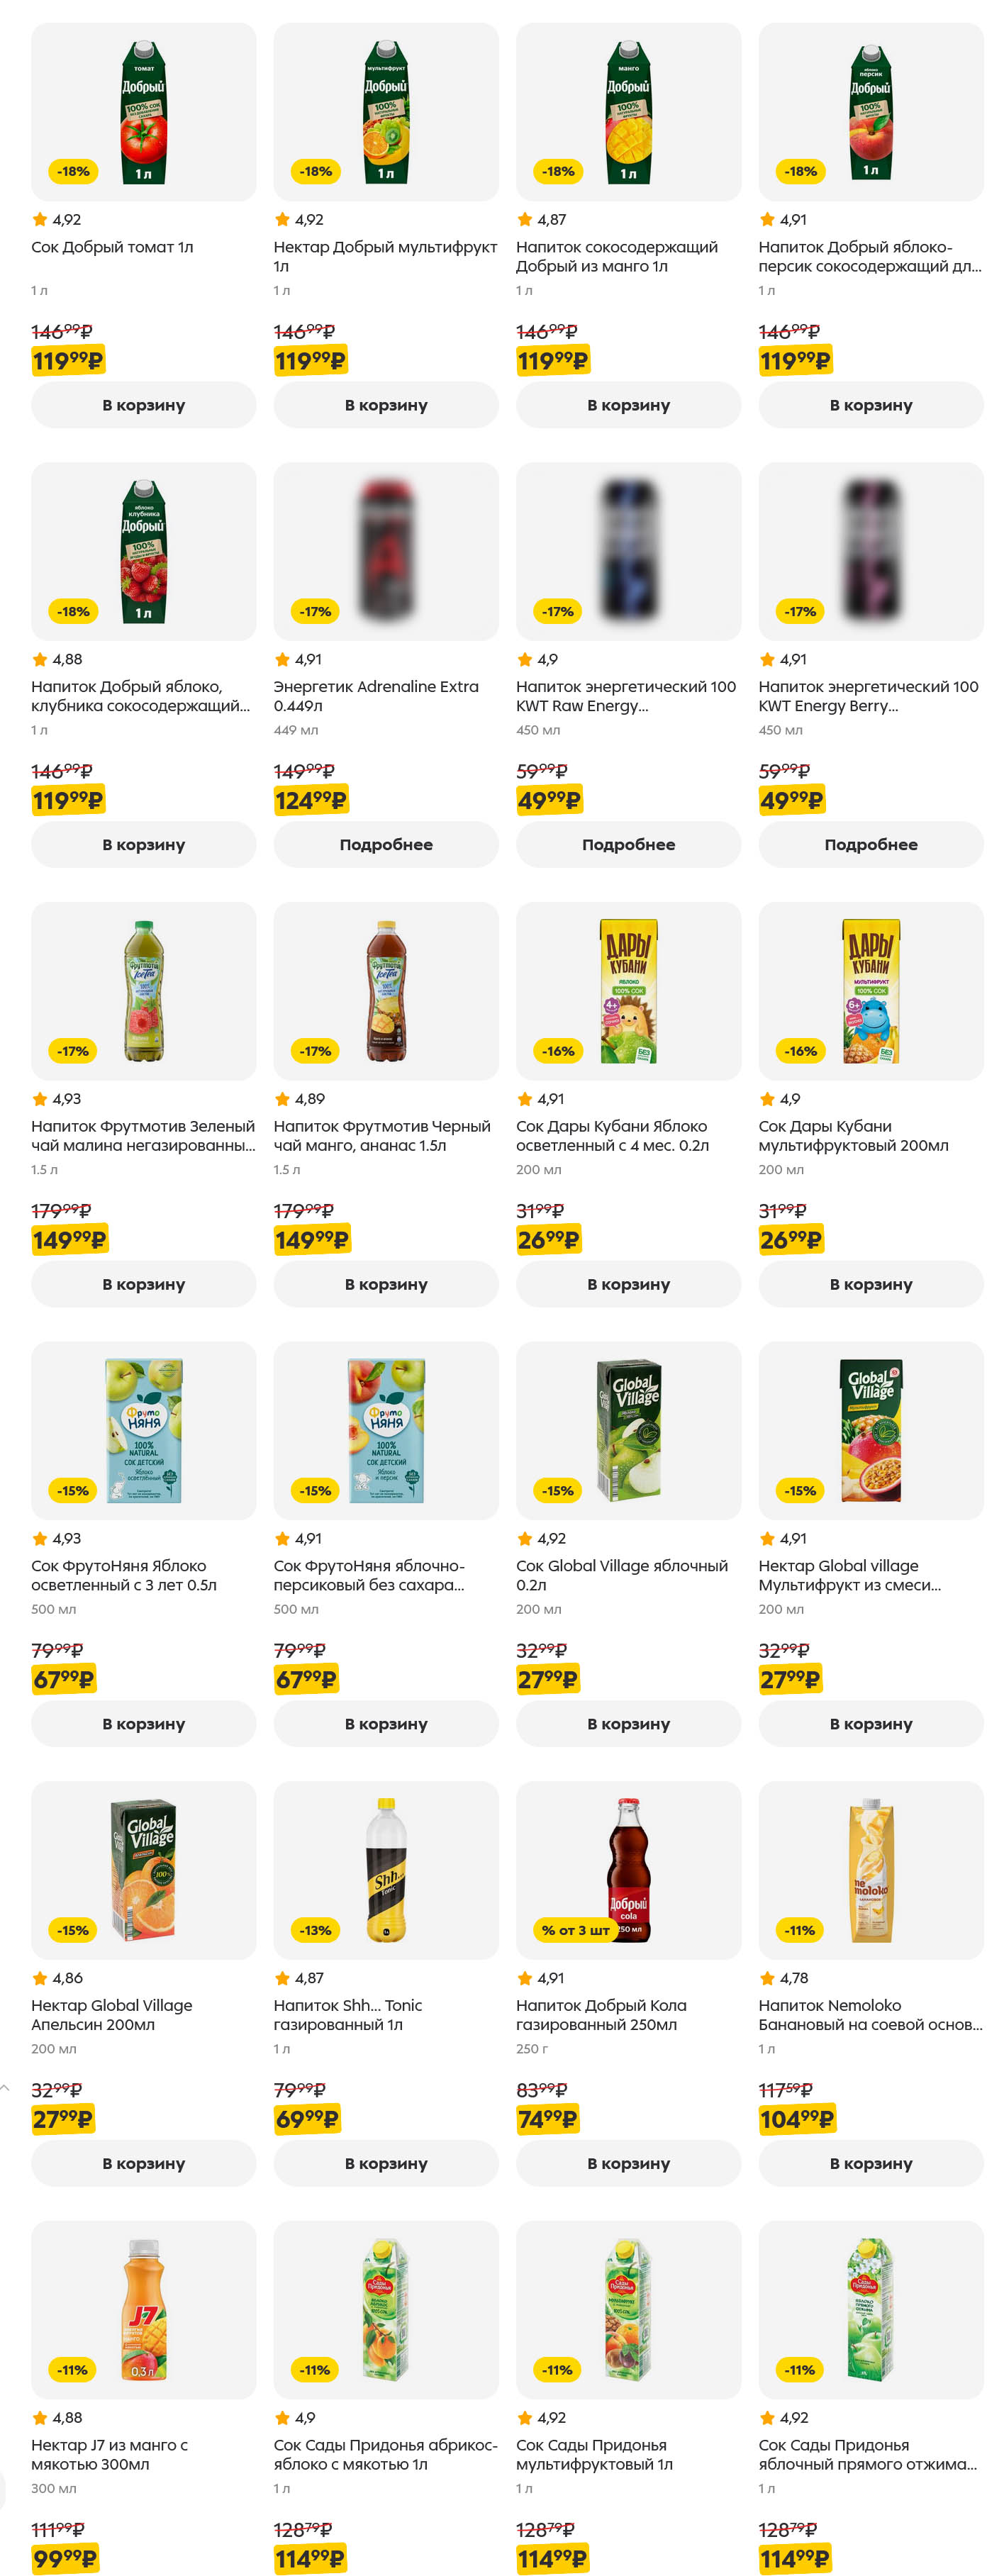Add Сок Добрый томат 1л to cart

(143, 405)
